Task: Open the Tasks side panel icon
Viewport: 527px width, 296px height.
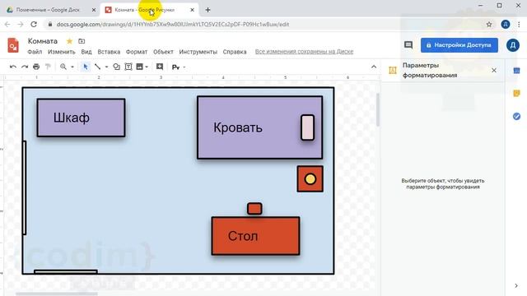Action: (x=516, y=117)
